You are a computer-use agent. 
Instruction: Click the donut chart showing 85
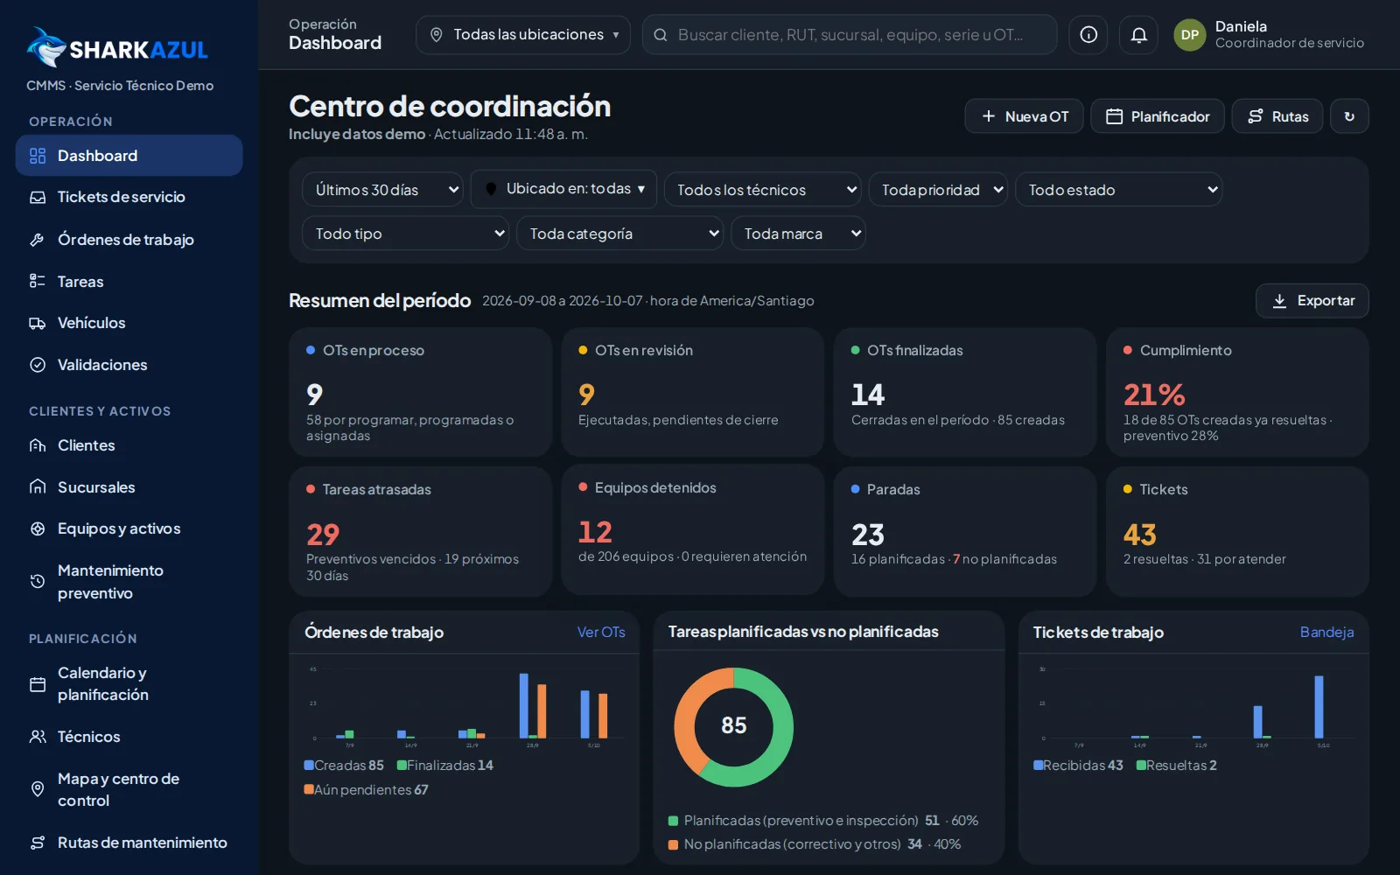tap(733, 726)
